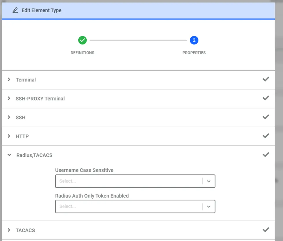Open Radius Auth Only Token Enabled dropdown arrow
This screenshot has height=241, width=283.
point(208,207)
